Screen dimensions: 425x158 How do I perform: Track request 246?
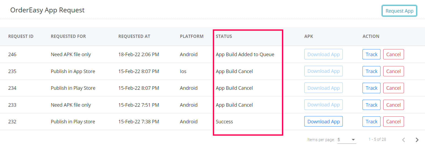point(371,54)
